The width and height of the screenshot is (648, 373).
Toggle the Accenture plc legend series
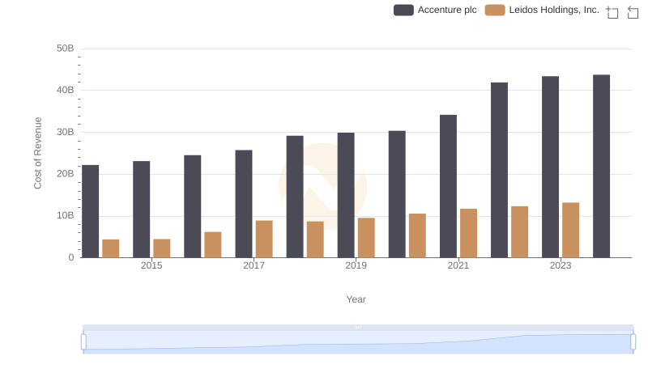pos(435,10)
